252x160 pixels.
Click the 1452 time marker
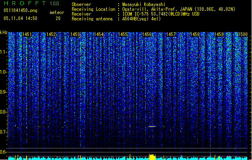(x=51, y=34)
